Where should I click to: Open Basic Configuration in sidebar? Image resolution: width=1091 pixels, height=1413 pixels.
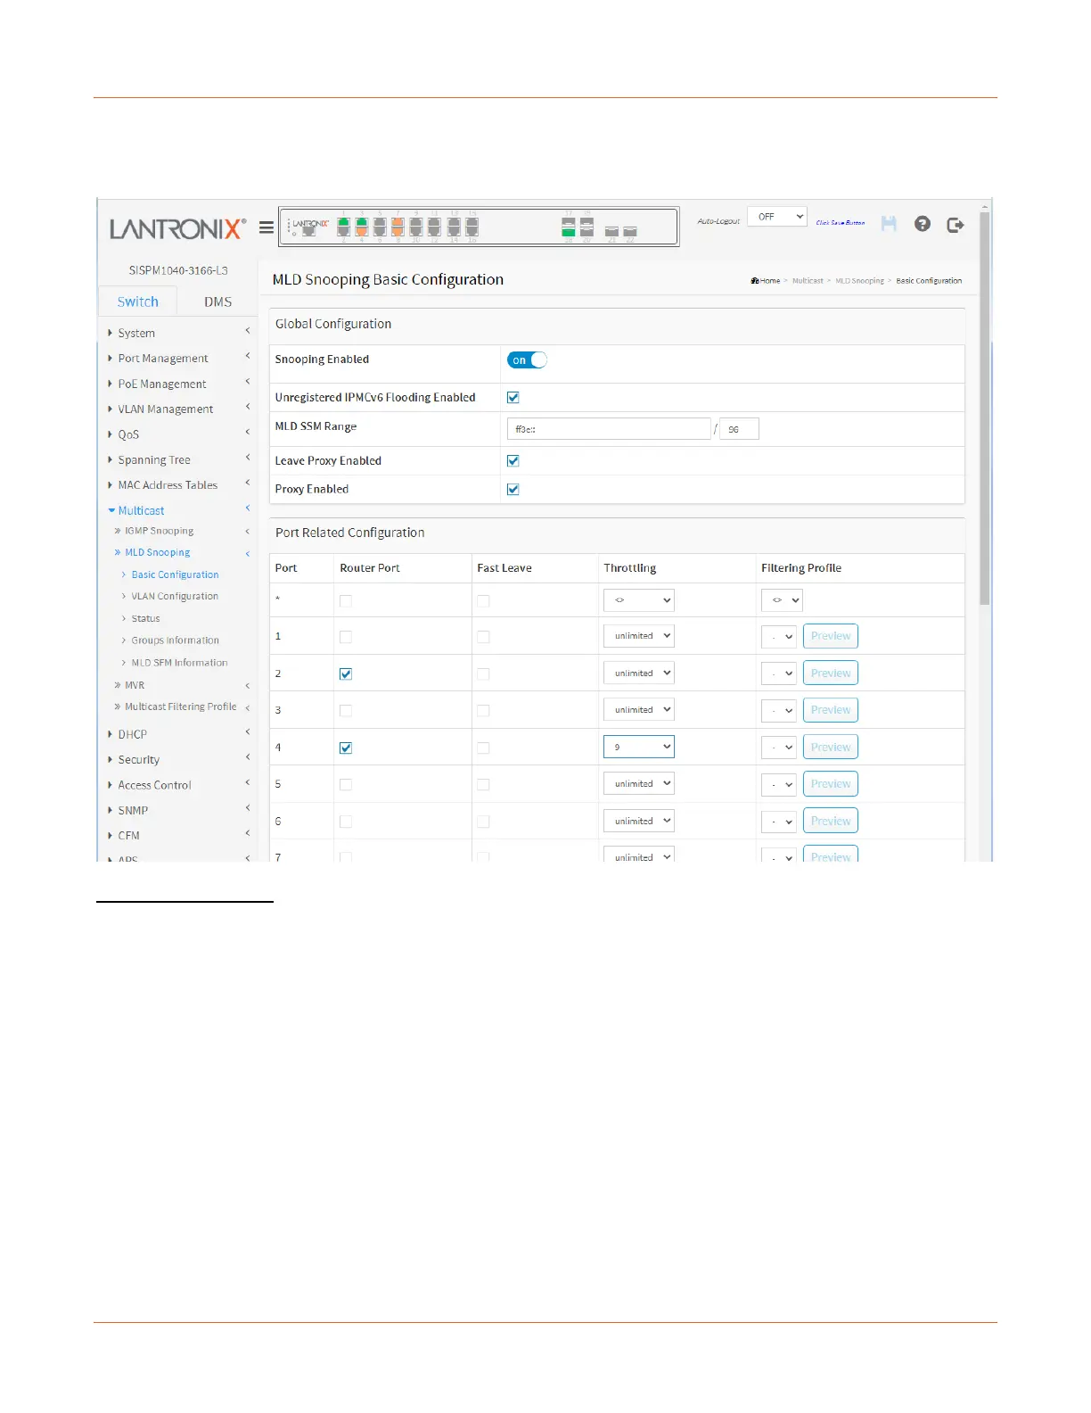click(175, 574)
